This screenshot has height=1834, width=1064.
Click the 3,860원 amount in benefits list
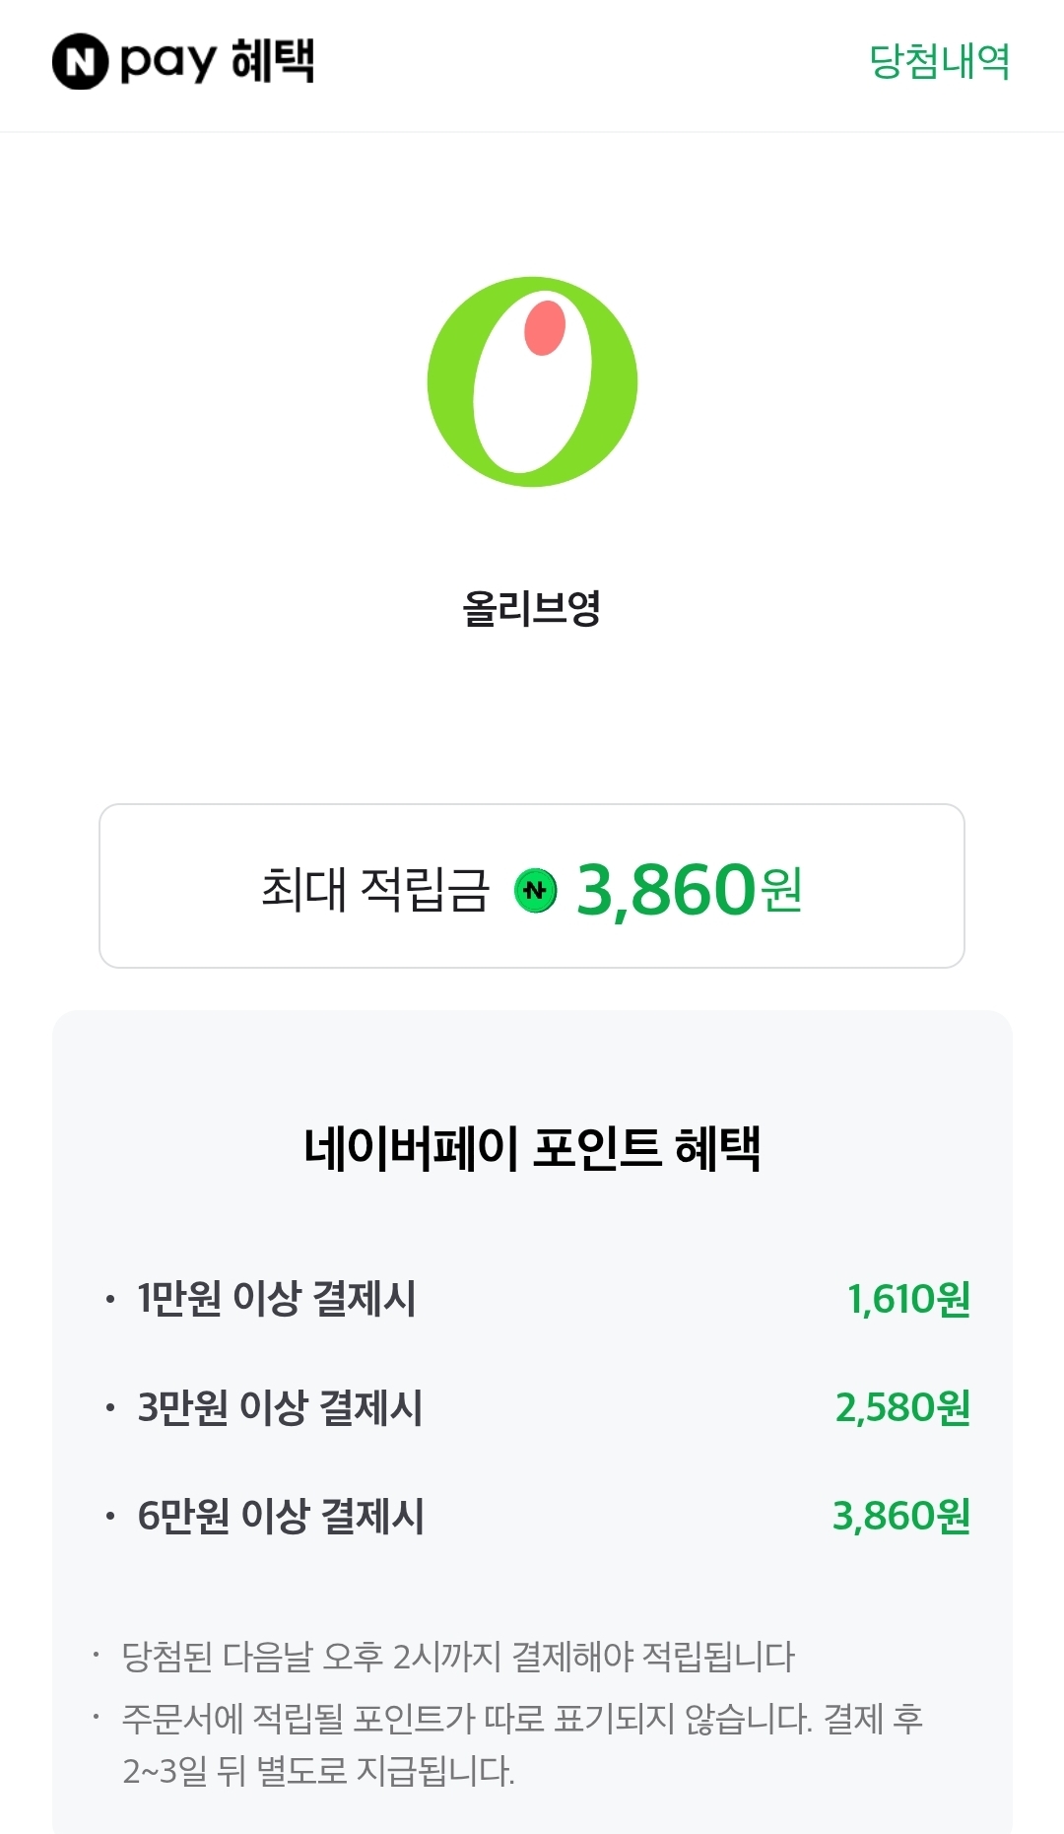pos(901,1516)
